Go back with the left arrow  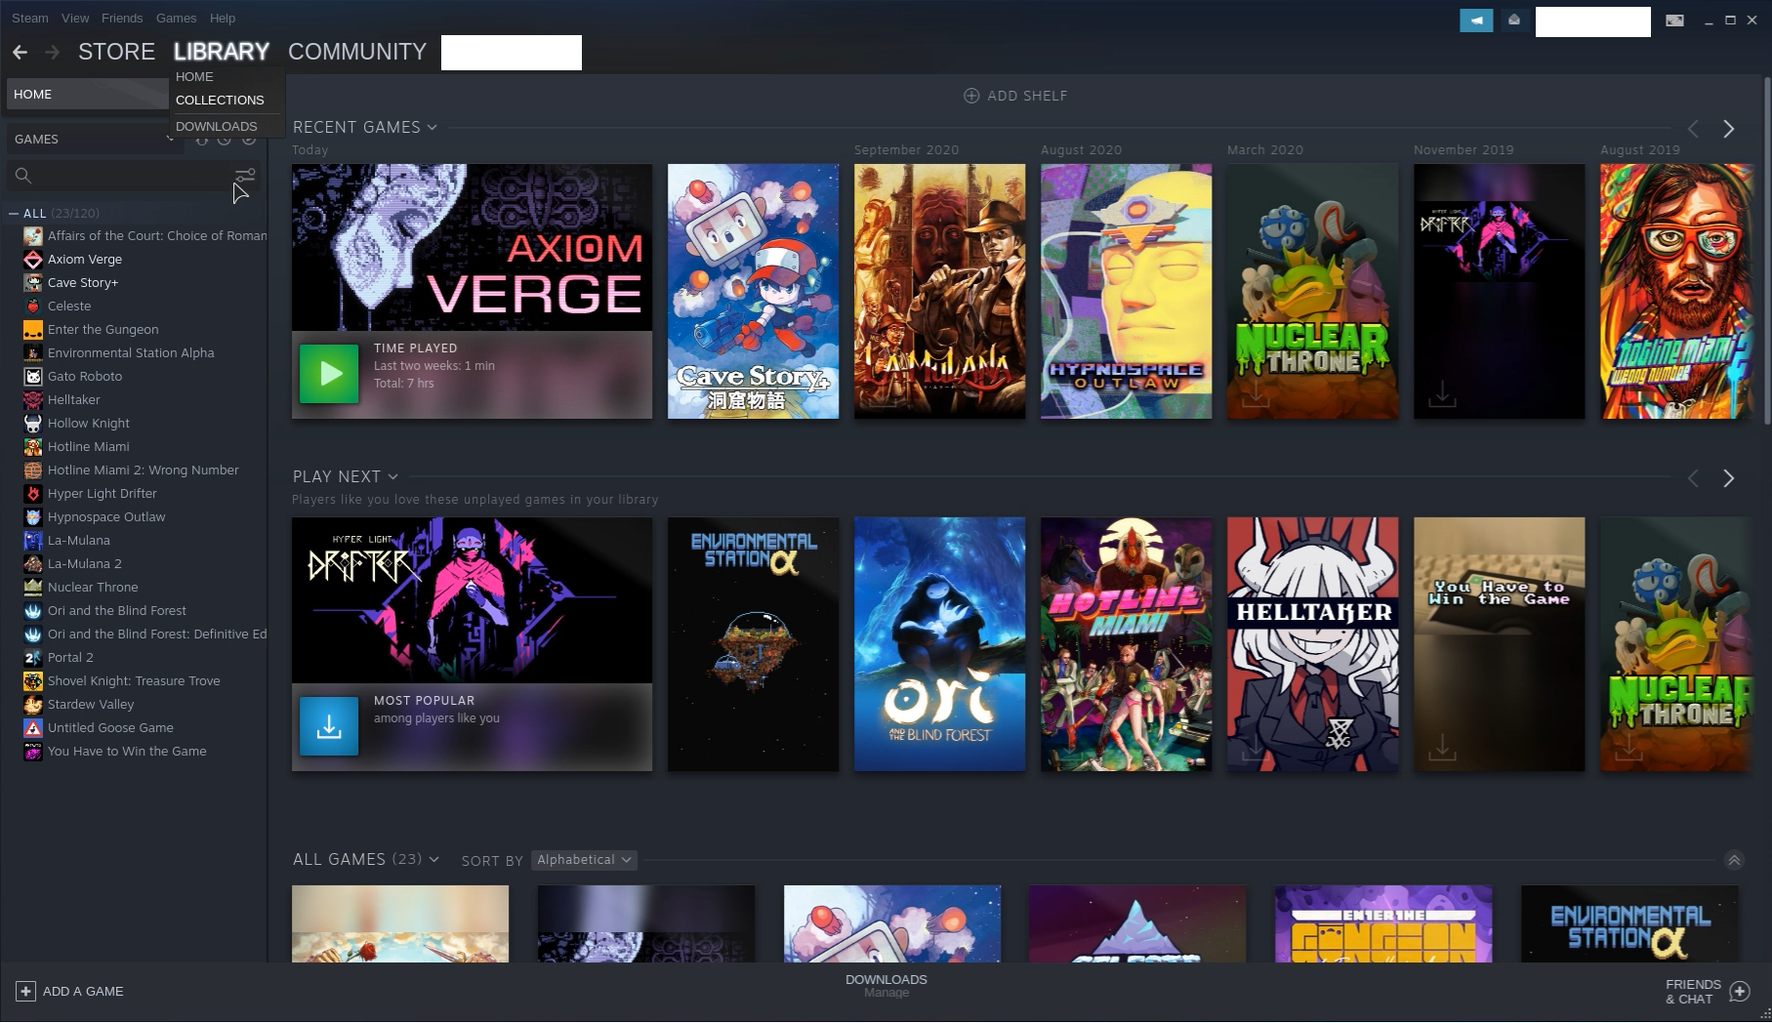click(x=20, y=52)
